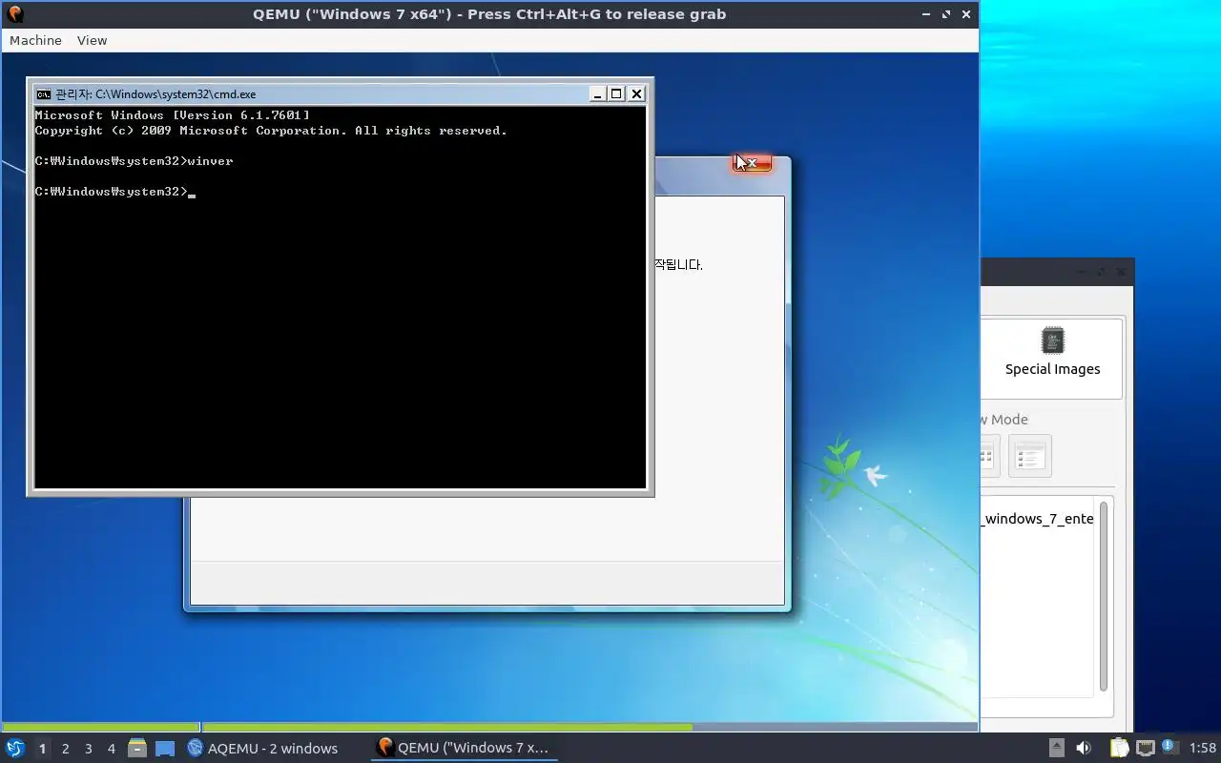Click the update notification tray icon
1221x763 pixels.
coord(1169,747)
